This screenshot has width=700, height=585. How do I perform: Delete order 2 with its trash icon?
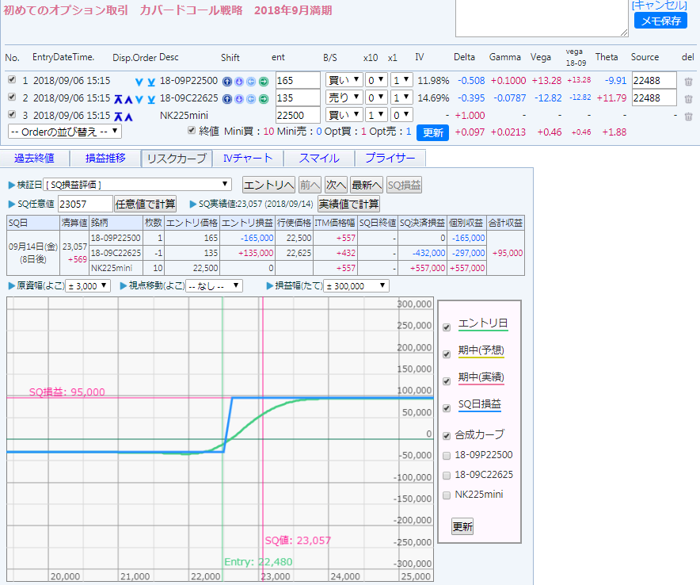[688, 99]
